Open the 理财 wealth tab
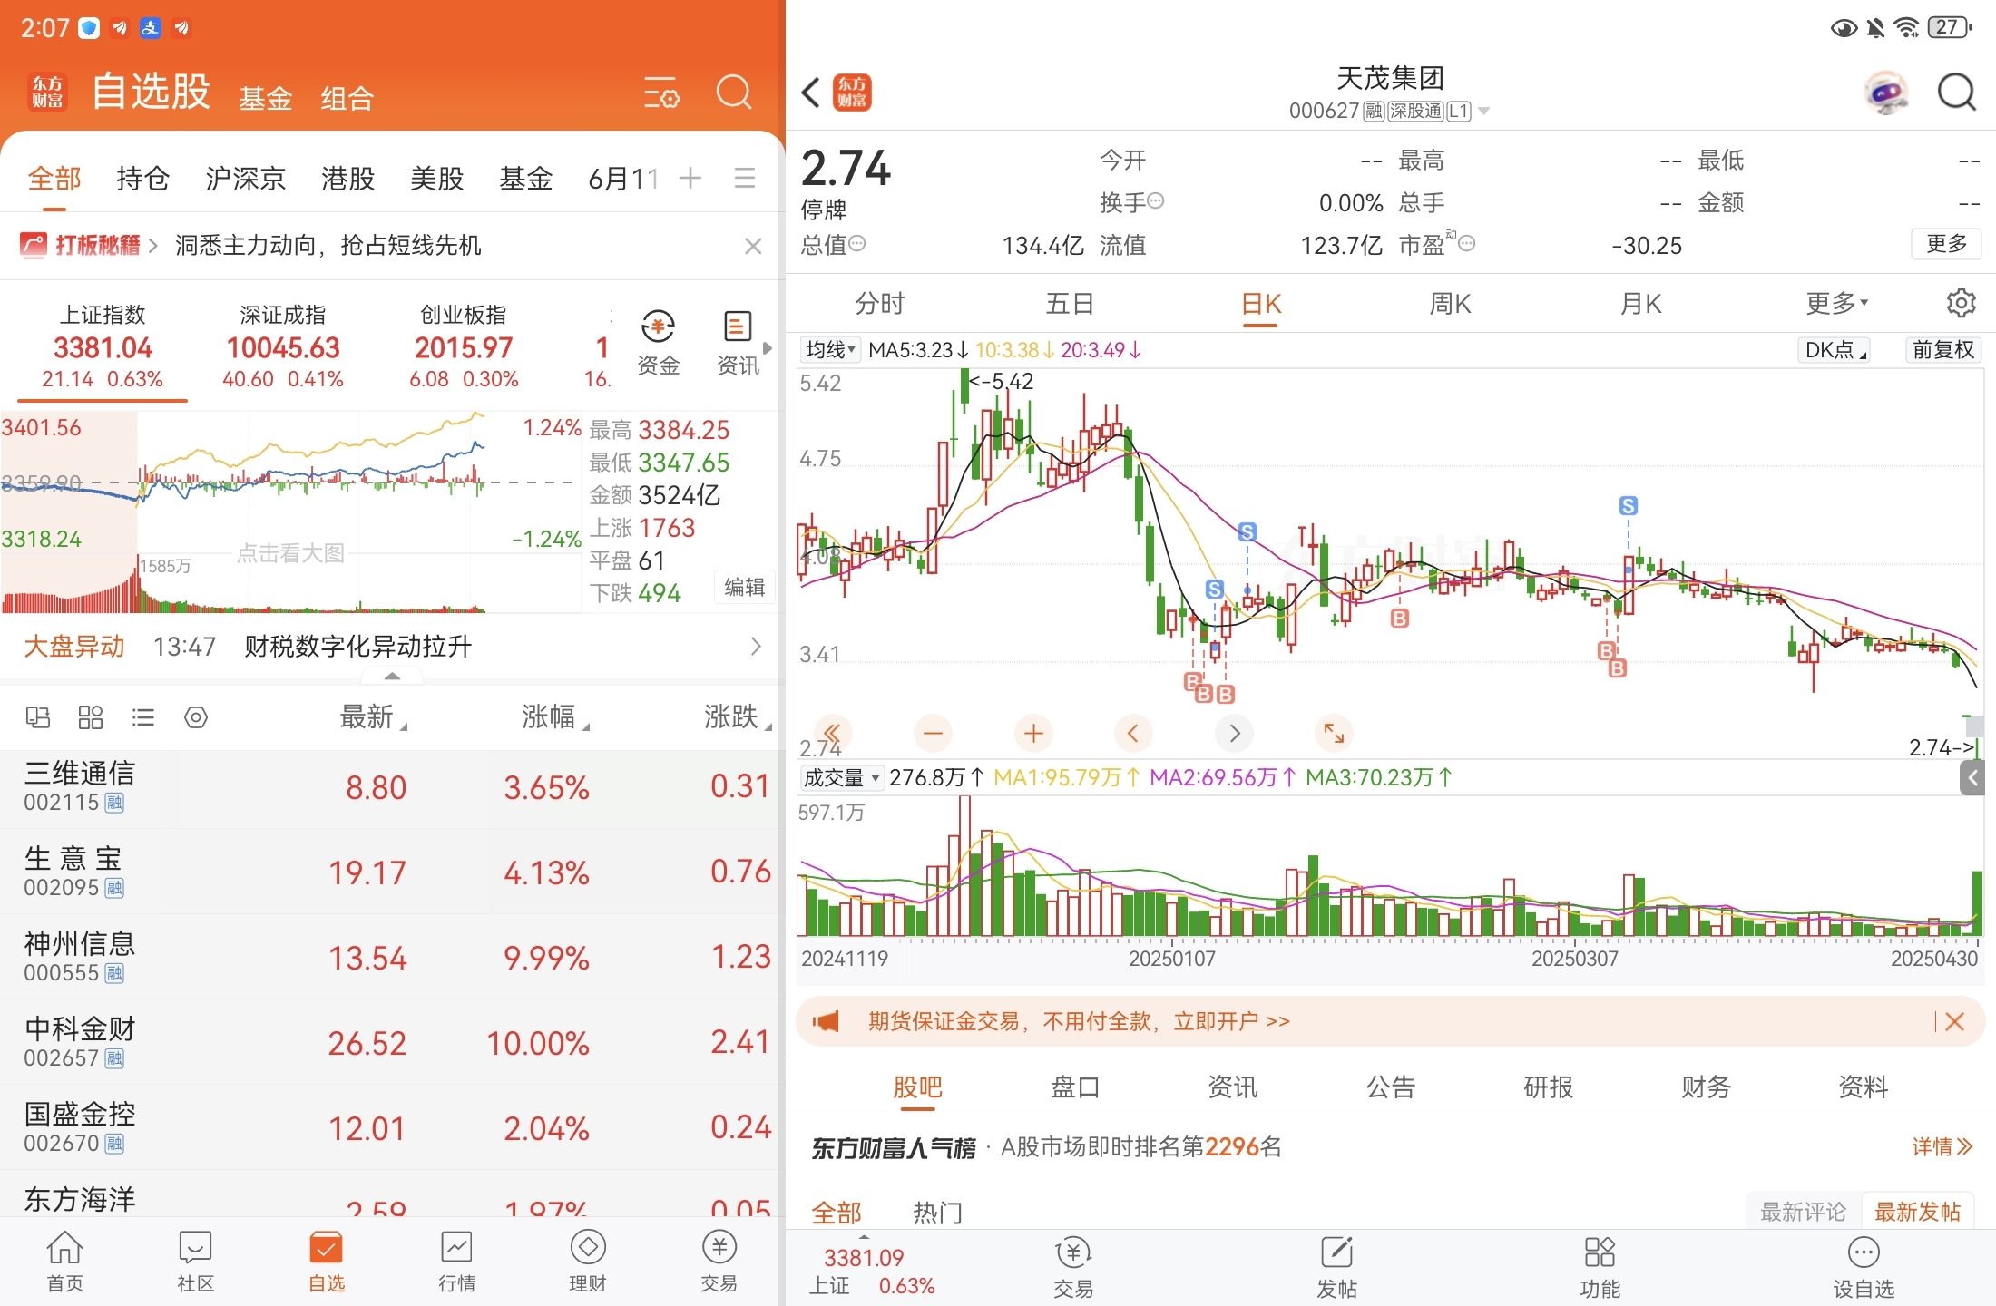1996x1306 pixels. click(x=587, y=1262)
